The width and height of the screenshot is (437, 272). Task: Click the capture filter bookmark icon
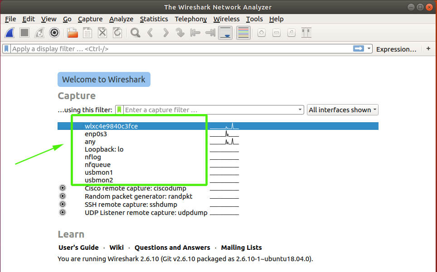119,110
